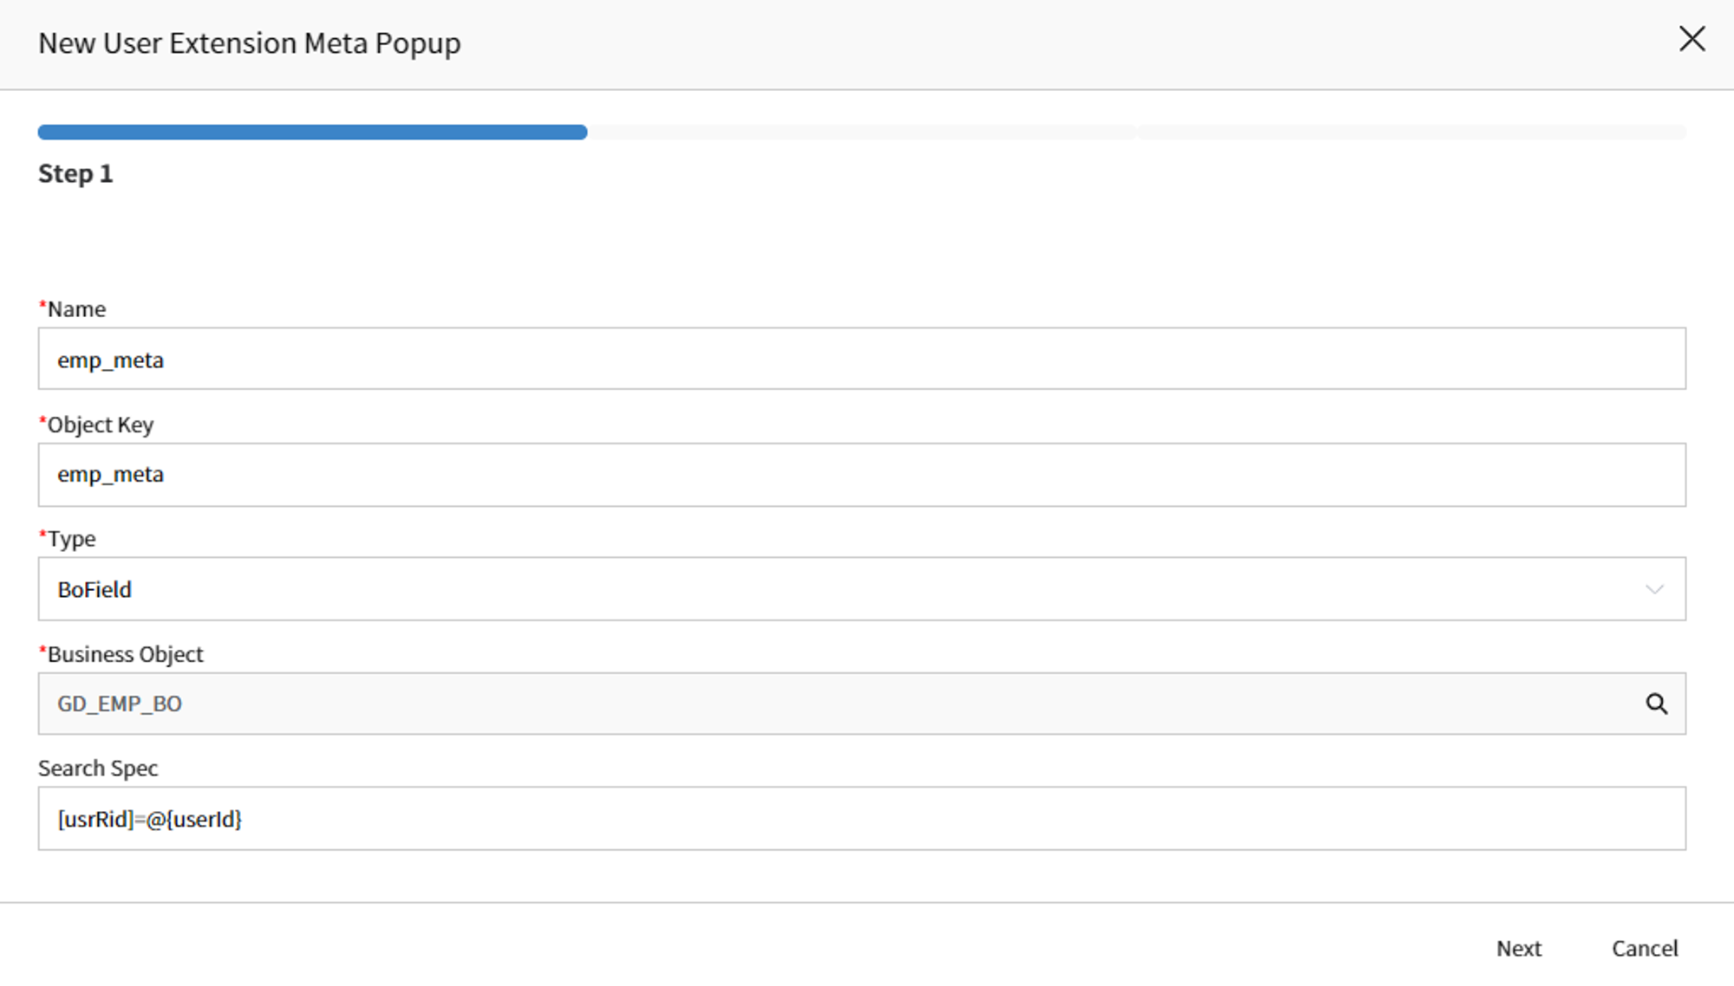The width and height of the screenshot is (1734, 986).
Task: Go to the Next step
Action: (1519, 949)
